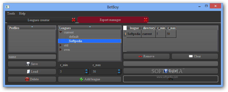Open the Tools menu
Screen dimensions: 228x92
coord(11,14)
